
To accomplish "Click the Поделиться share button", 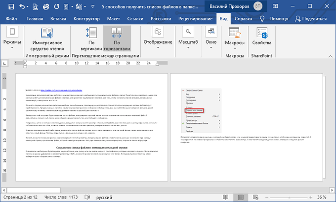I will pyautogui.click(x=311, y=19).
